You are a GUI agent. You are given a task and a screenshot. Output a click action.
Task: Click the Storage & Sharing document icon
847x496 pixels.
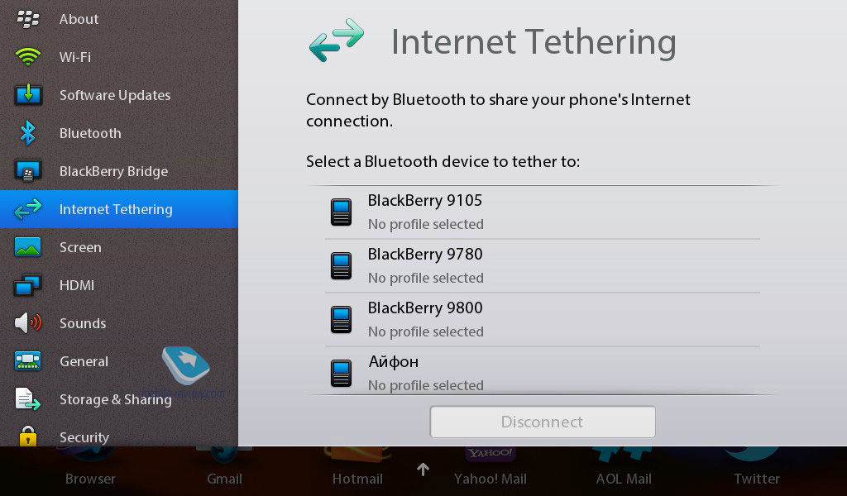[x=28, y=398]
